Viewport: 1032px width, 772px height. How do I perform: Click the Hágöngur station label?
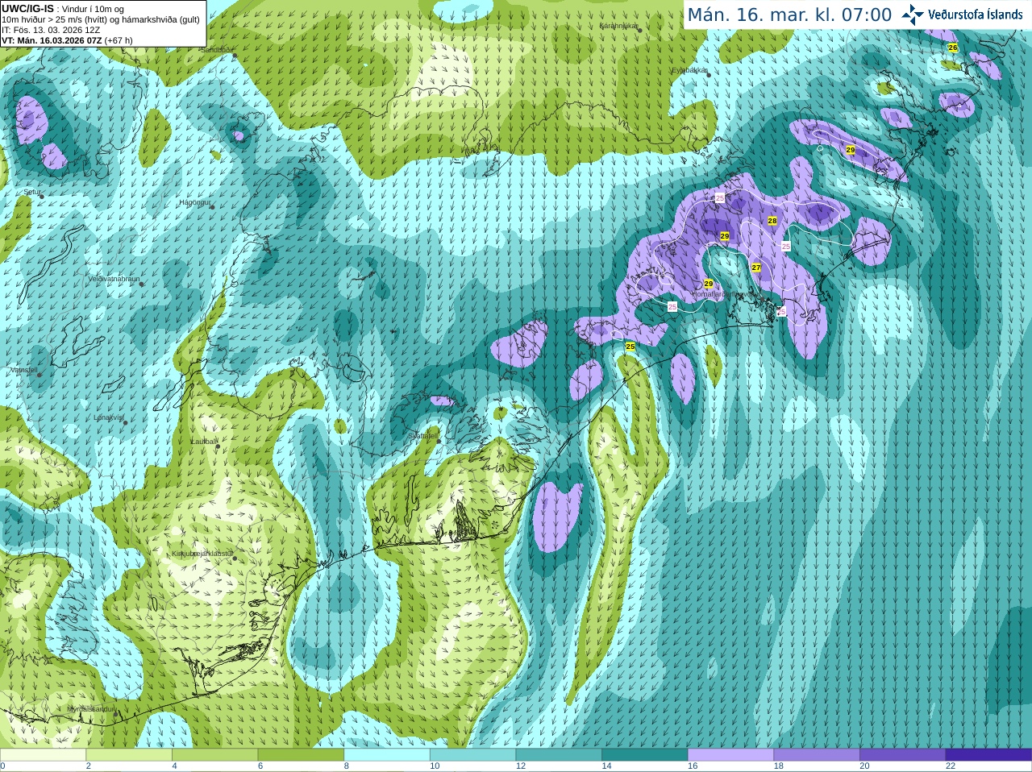click(194, 202)
